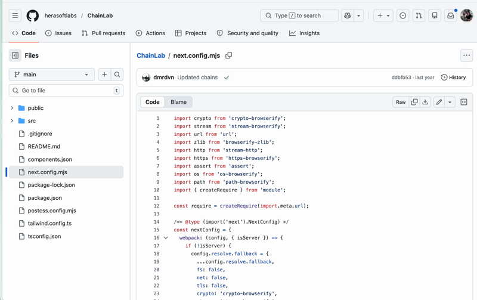Click the copy path icon next to next.config.mjs
This screenshot has width=477, height=300.
click(x=228, y=55)
